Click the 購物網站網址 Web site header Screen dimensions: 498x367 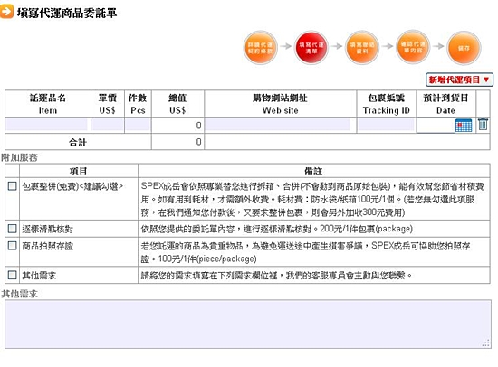pyautogui.click(x=280, y=104)
